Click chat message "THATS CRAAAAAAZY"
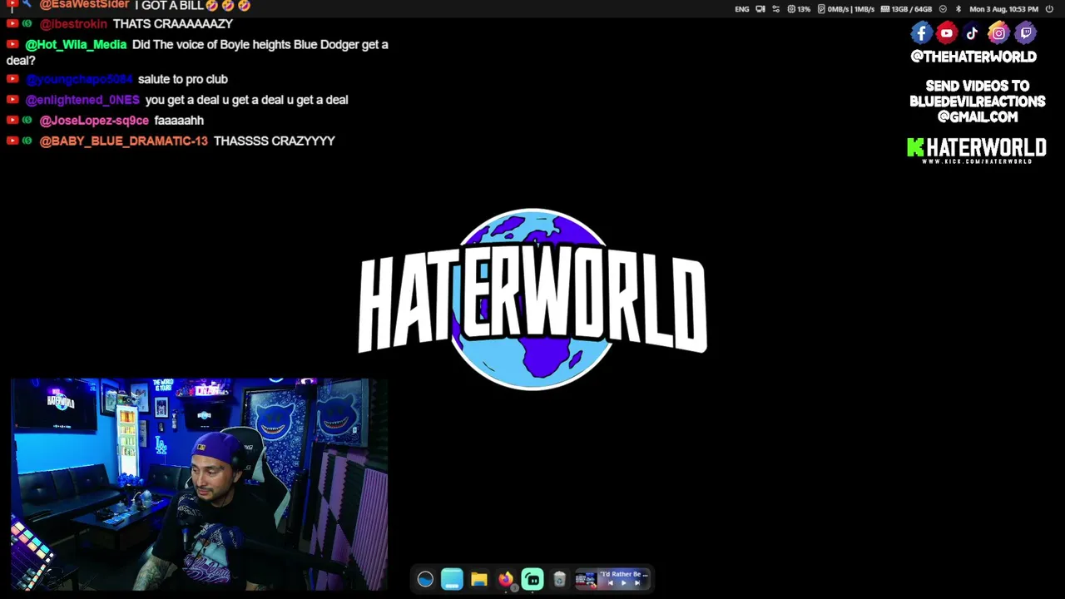The width and height of the screenshot is (1065, 599). (x=173, y=24)
